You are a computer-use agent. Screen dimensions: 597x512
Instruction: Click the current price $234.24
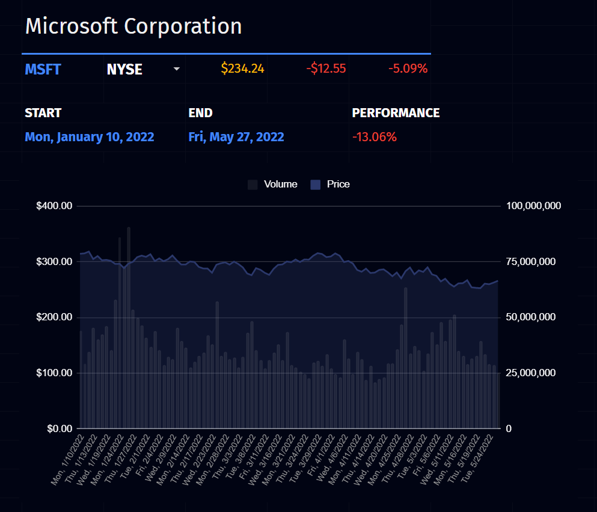point(243,68)
